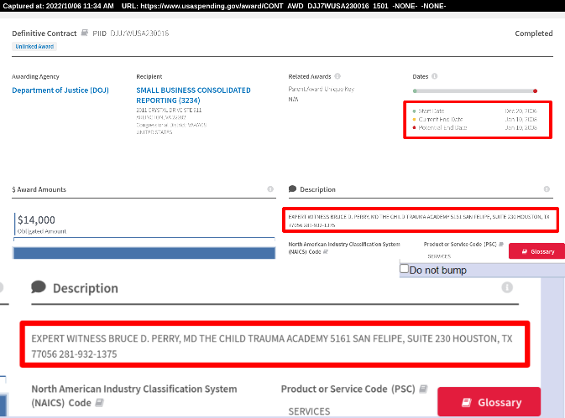Click the info icon next to Dates
This screenshot has height=418, width=565.
point(432,76)
